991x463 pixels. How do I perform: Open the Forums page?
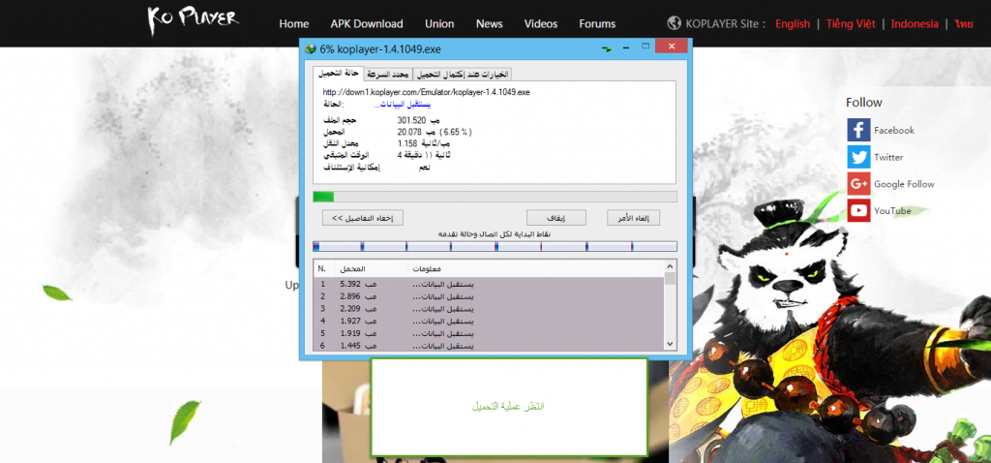597,24
